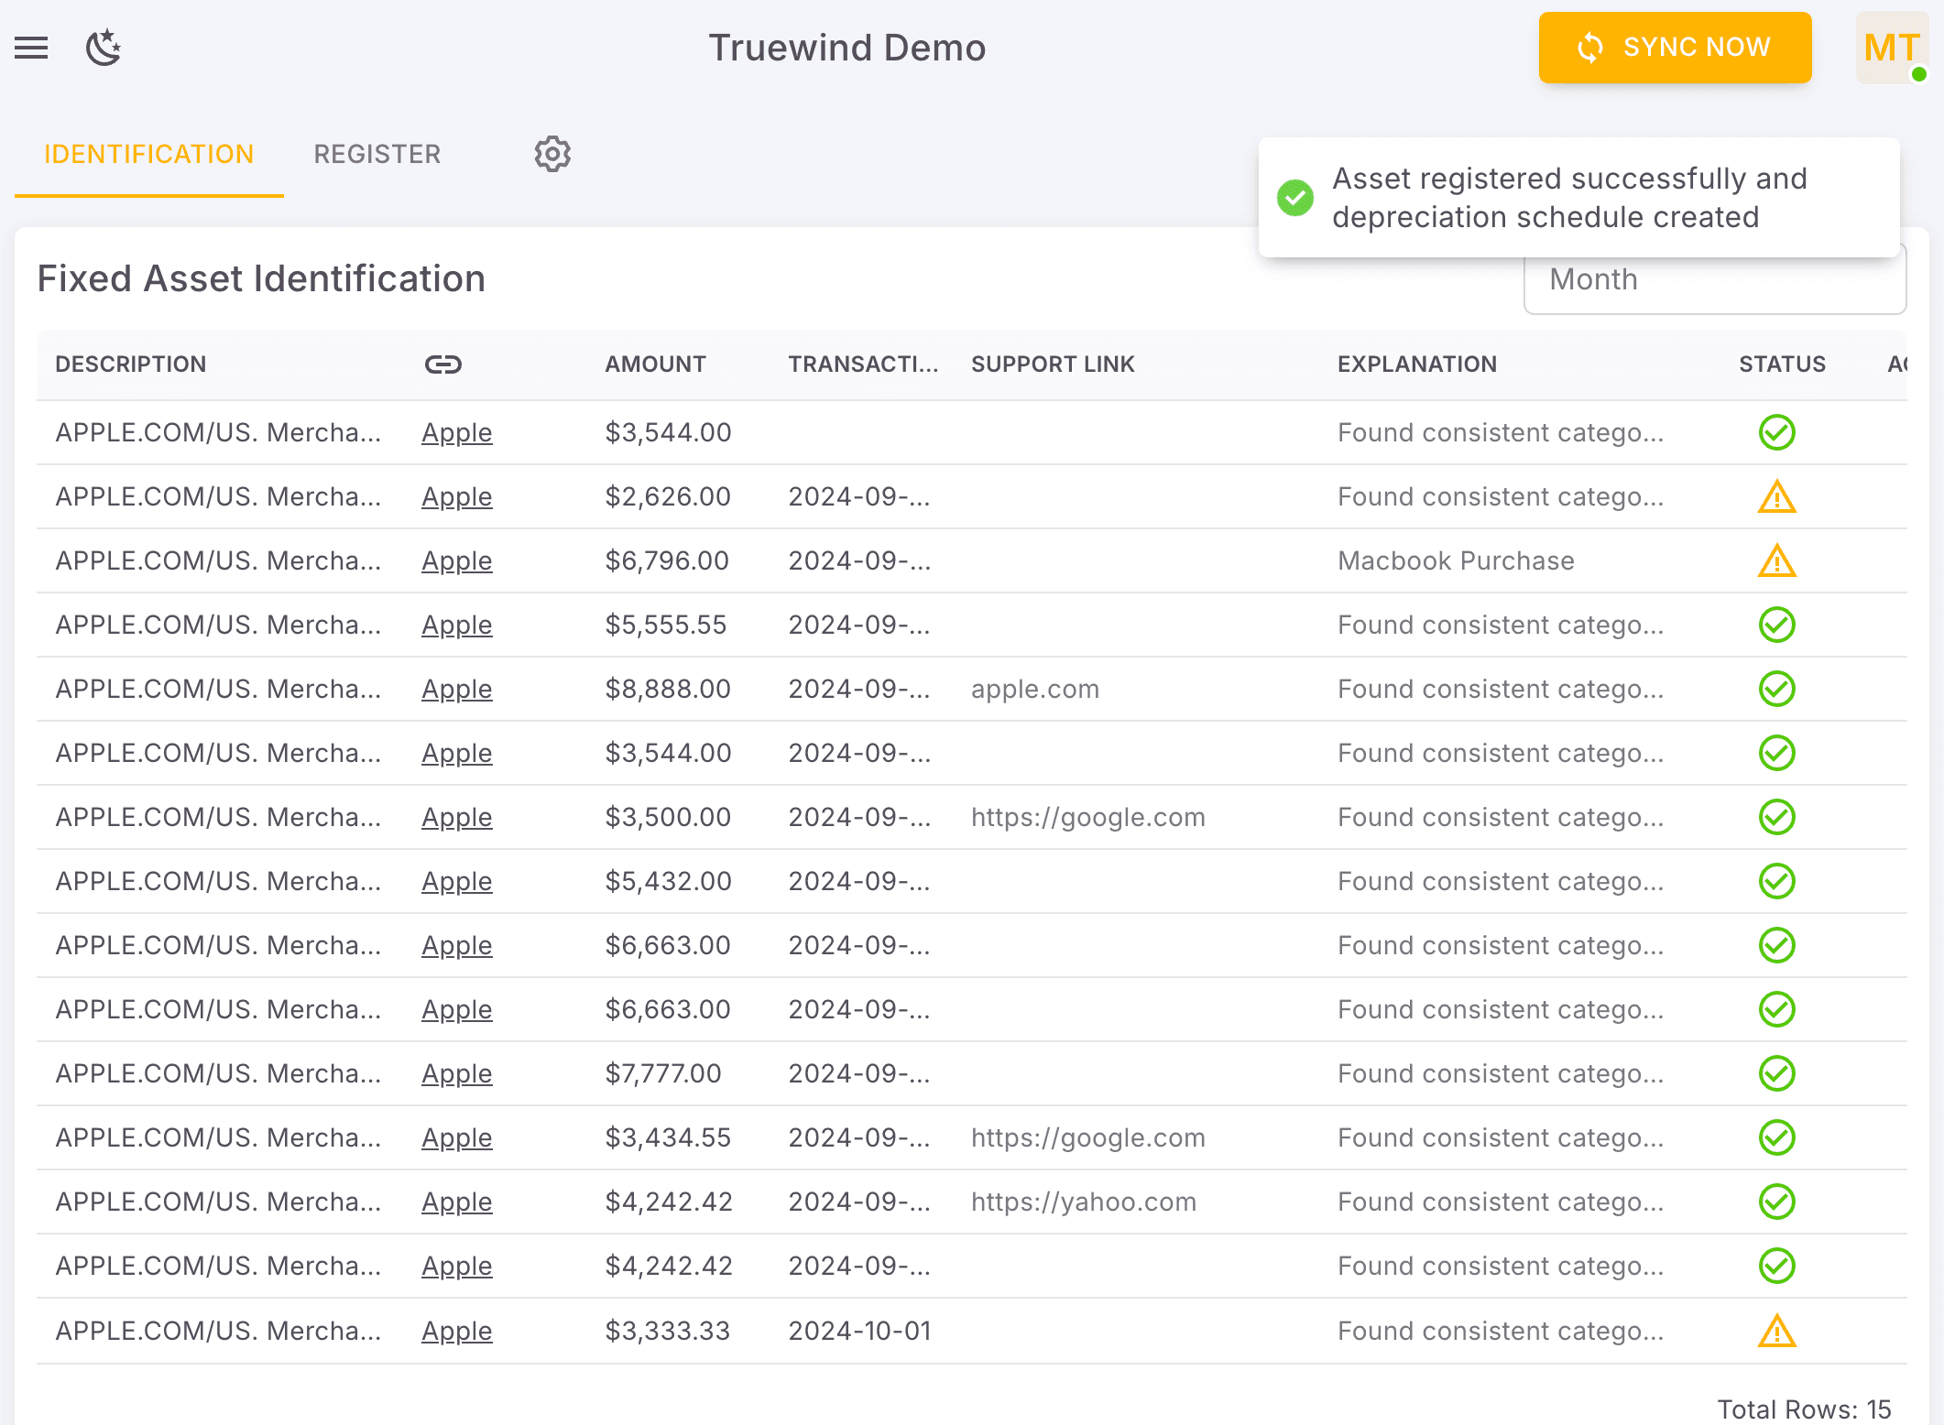The width and height of the screenshot is (1944, 1425).
Task: Click the green check status on first row
Action: [1775, 432]
